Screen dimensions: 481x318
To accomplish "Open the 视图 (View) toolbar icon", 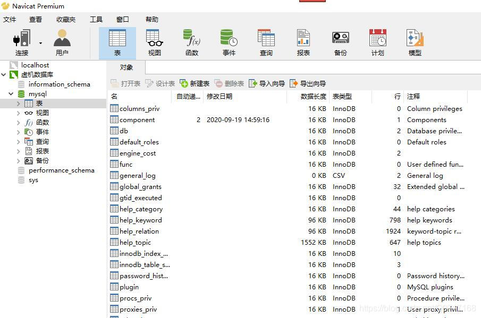I will (154, 42).
